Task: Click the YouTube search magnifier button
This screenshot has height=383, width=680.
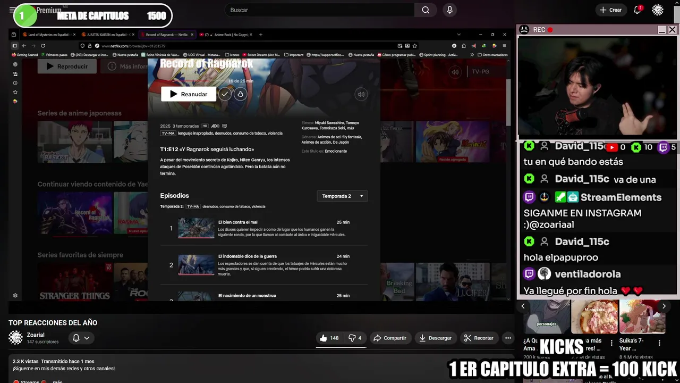Action: [426, 10]
